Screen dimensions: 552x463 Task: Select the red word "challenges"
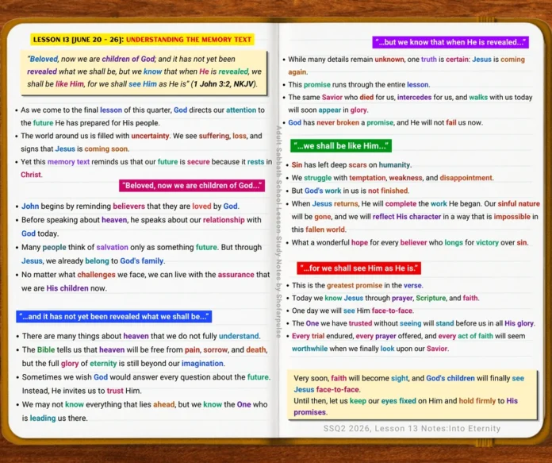pos(96,275)
